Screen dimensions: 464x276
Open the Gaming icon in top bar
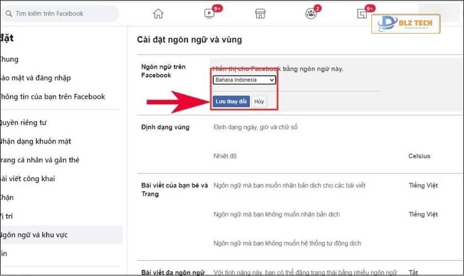(362, 14)
